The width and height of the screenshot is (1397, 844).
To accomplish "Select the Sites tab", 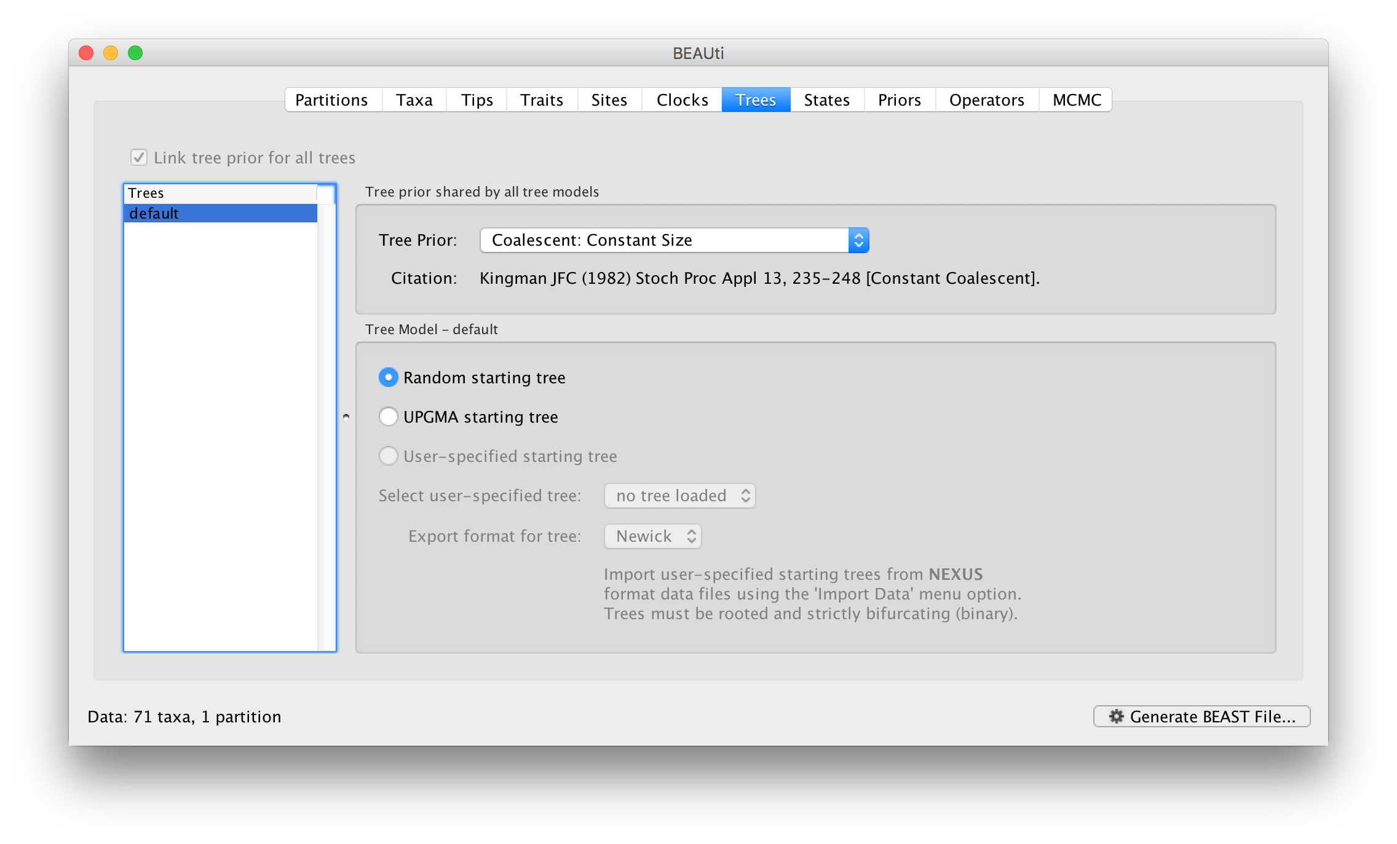I will pos(609,100).
